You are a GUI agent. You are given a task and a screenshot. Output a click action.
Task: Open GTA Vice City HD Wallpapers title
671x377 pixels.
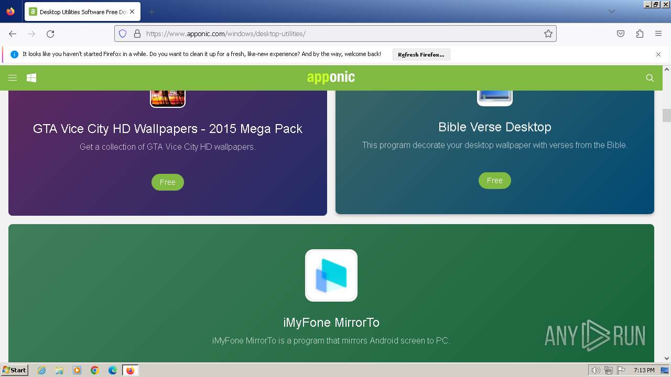(x=168, y=129)
